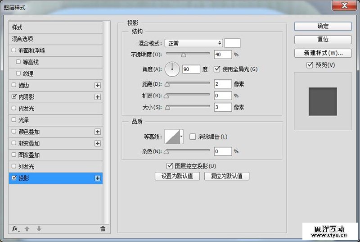Viewport: 360px width, 242px height.
Task: Open the contour picker dropdown arrow
Action: [181, 137]
